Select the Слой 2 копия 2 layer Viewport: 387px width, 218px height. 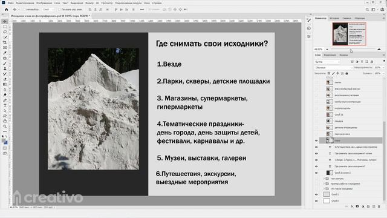tap(351, 173)
